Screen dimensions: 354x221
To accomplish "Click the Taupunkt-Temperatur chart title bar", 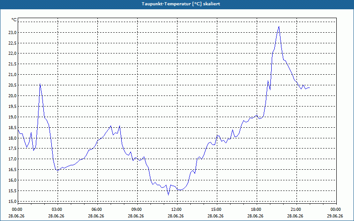I will (x=177, y=4).
